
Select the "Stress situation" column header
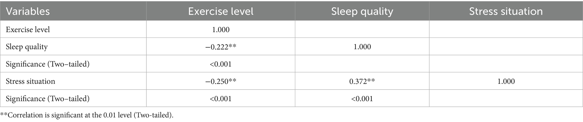click(506, 11)
